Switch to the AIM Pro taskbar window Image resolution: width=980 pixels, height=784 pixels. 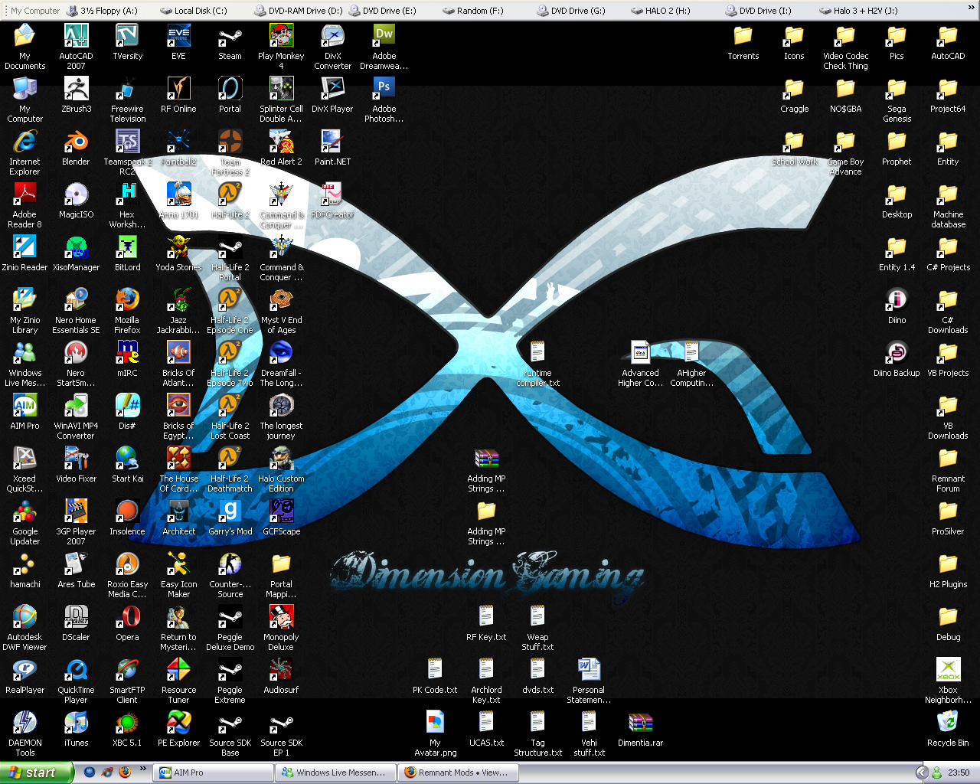(213, 773)
